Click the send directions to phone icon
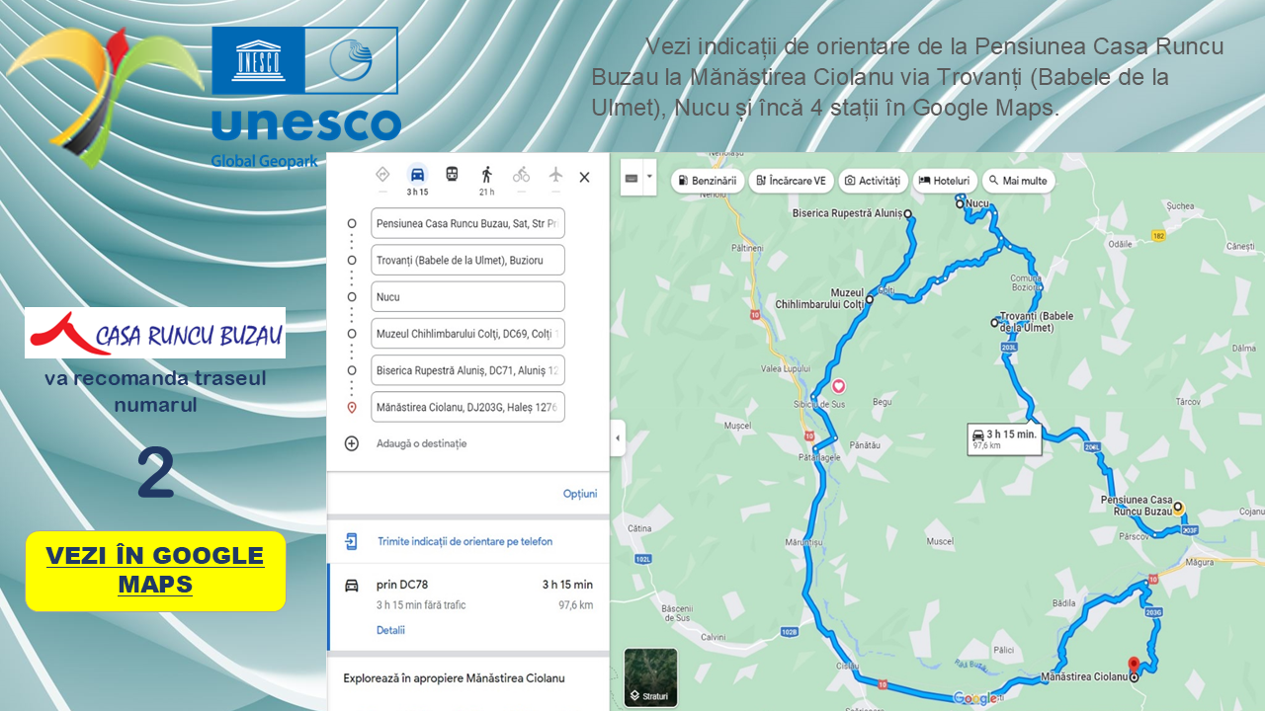1265x711 pixels. [x=351, y=541]
